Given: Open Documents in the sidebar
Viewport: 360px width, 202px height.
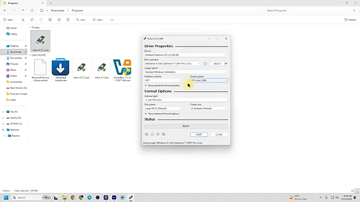Looking at the screenshot, I should tap(16, 58).
